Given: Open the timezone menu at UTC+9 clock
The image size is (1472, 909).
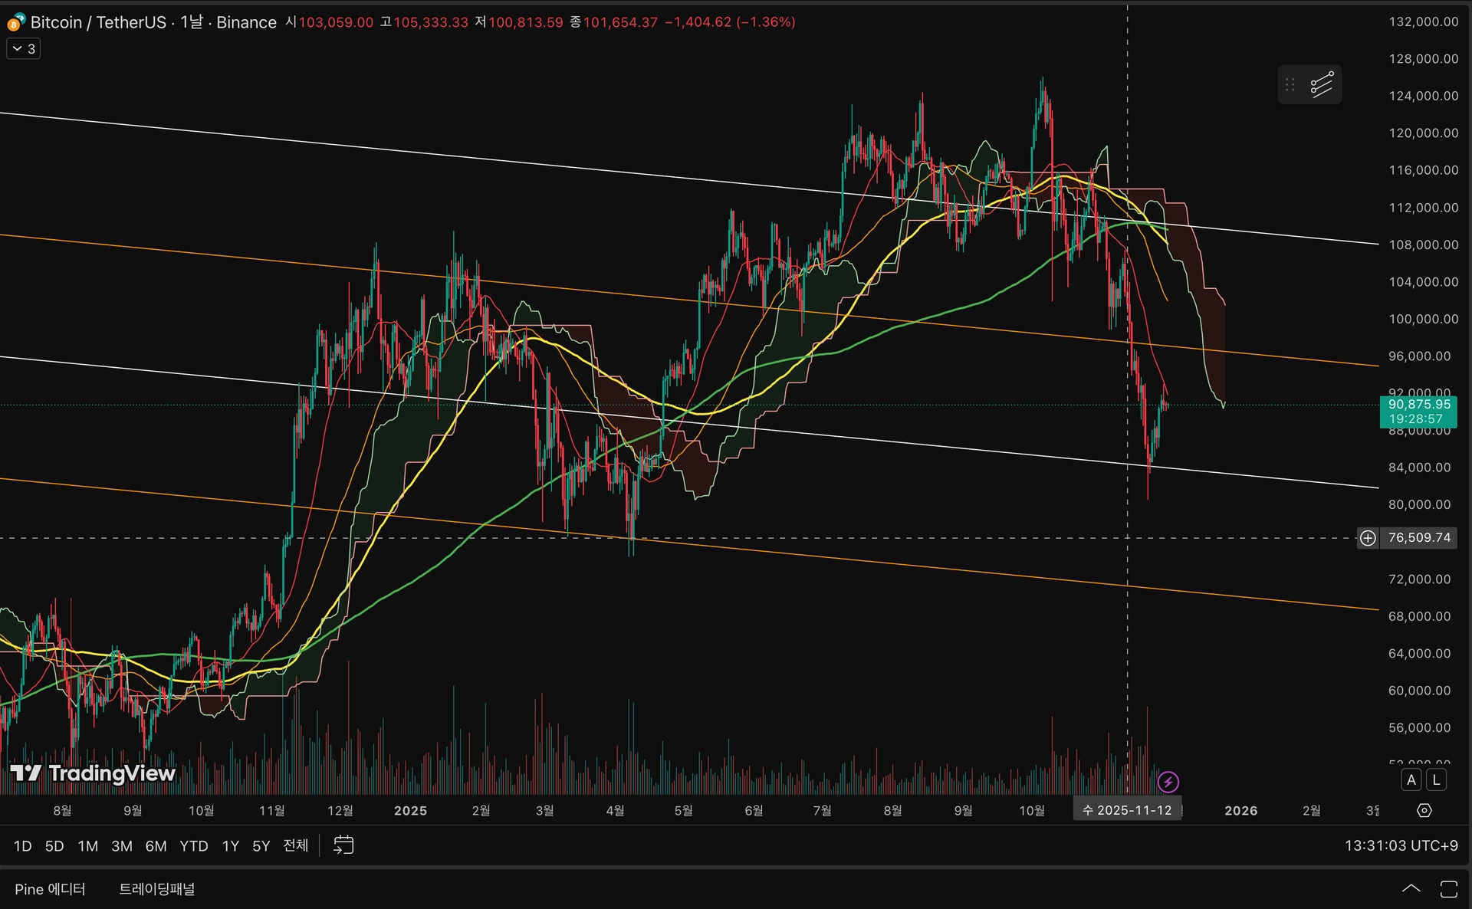Looking at the screenshot, I should (x=1401, y=845).
